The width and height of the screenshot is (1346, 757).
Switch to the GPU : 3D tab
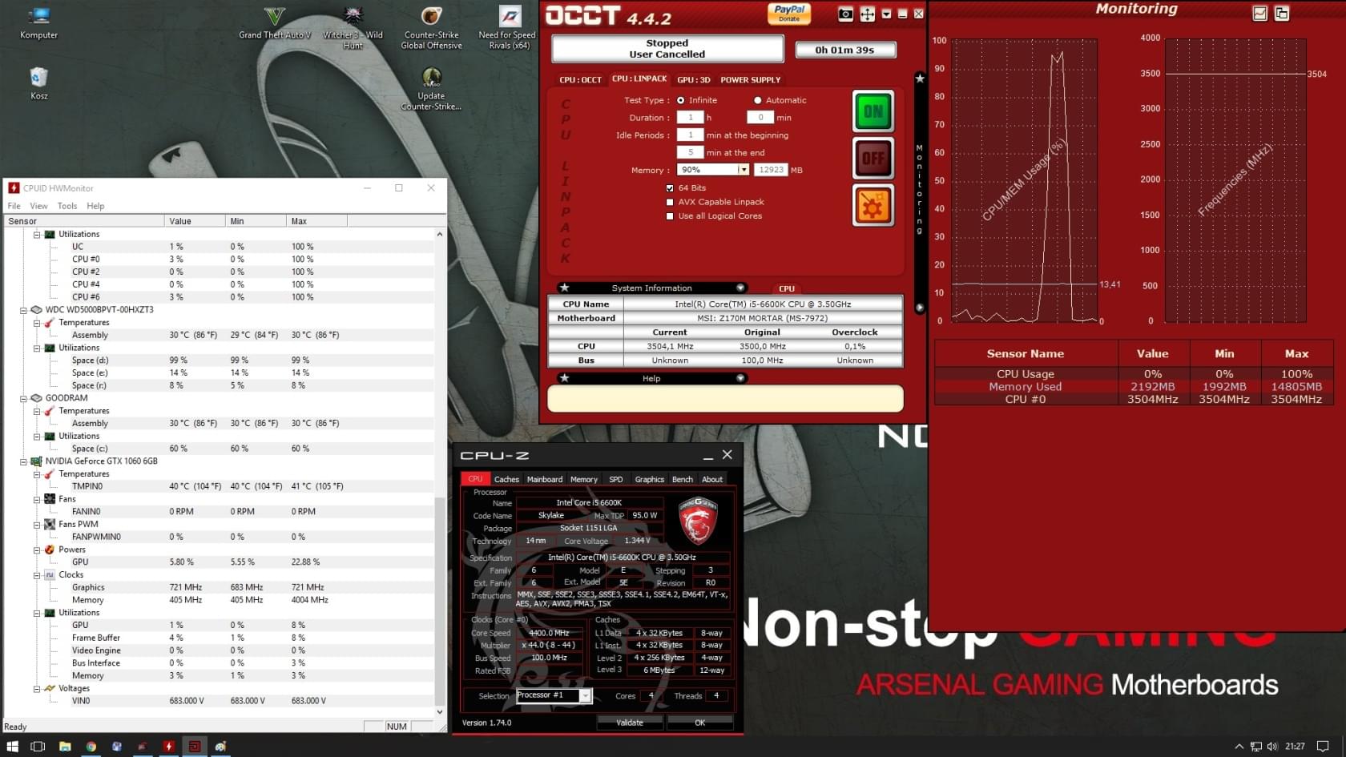pos(693,80)
